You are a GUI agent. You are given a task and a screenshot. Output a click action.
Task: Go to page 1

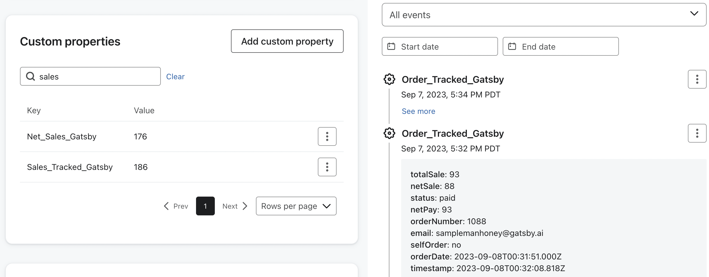click(205, 206)
